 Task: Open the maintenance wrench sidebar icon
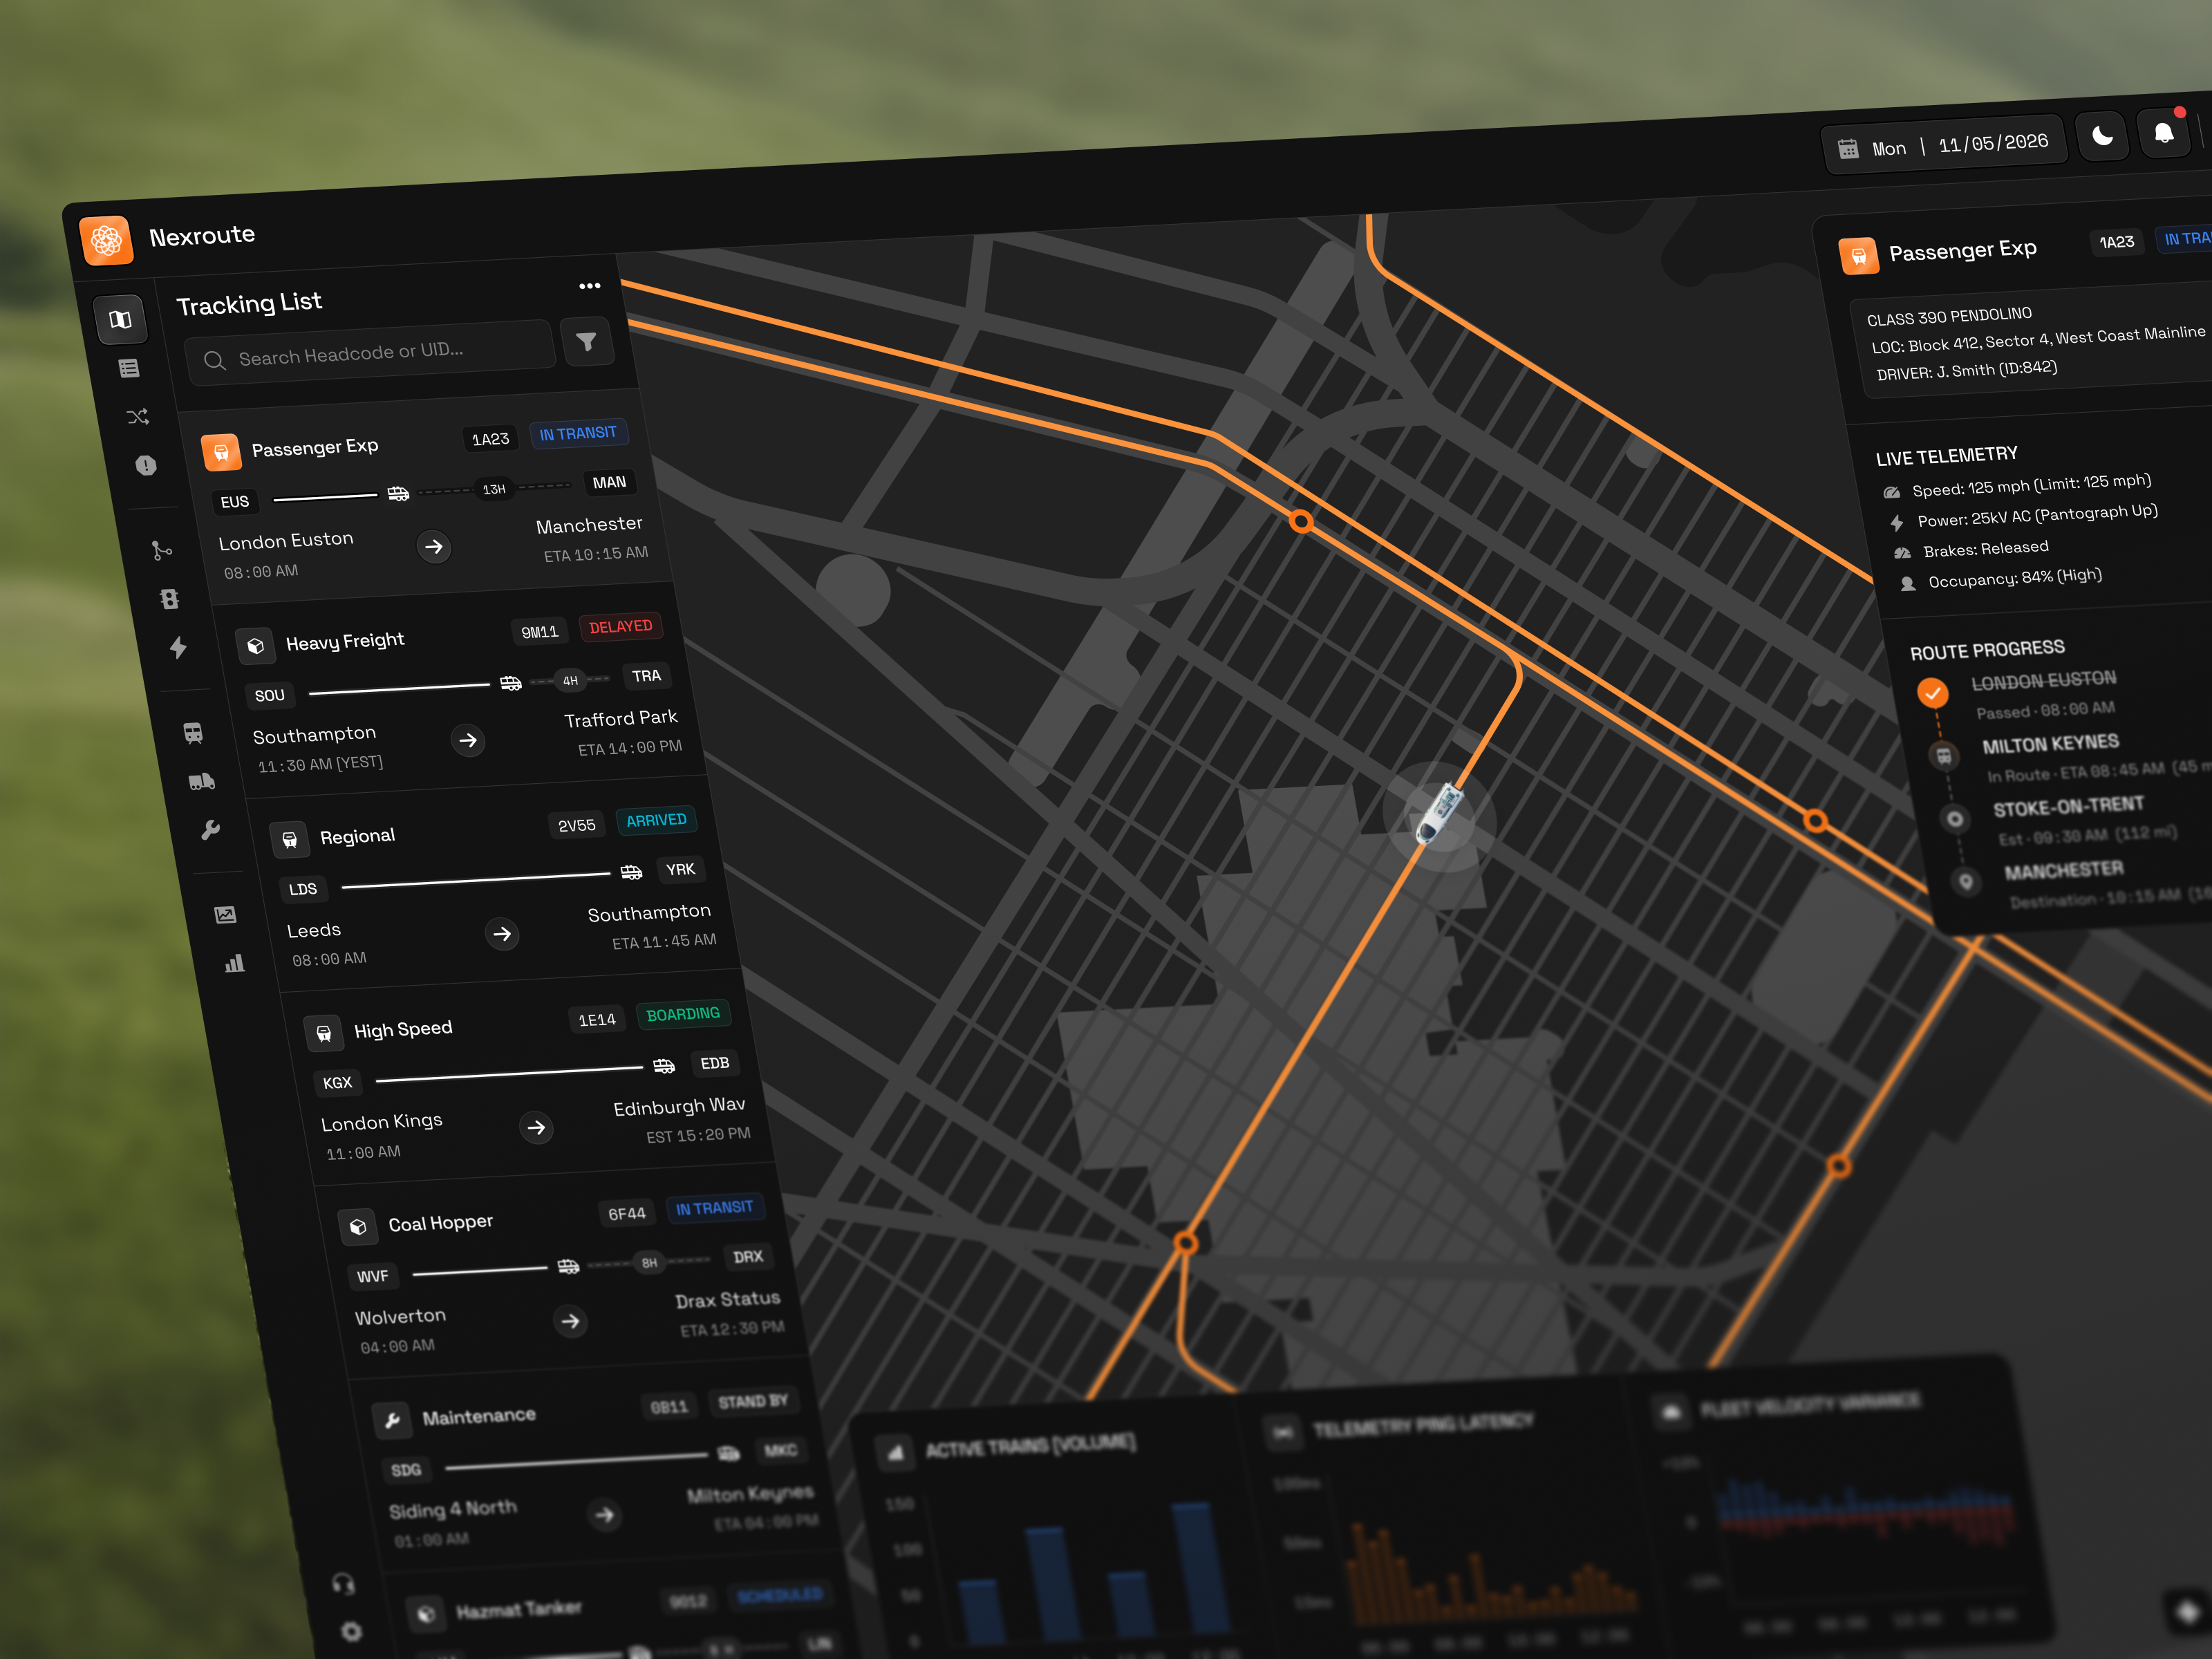pyautogui.click(x=210, y=830)
